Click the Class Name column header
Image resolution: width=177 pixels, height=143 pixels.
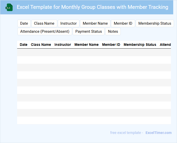pos(41,45)
